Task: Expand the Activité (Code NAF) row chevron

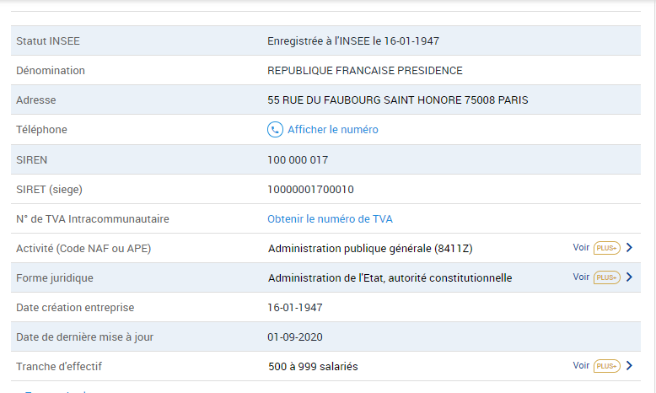Action: point(629,247)
